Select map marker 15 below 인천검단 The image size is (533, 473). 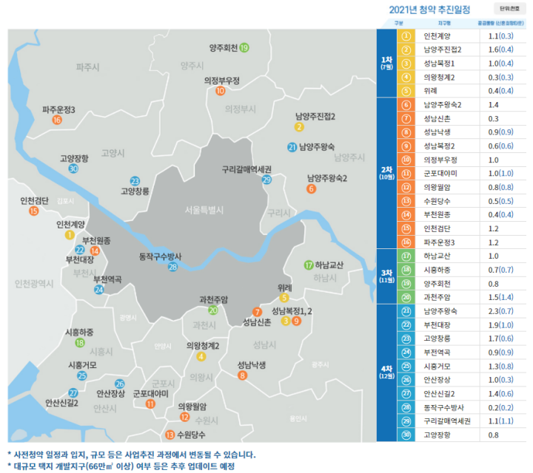[33, 211]
